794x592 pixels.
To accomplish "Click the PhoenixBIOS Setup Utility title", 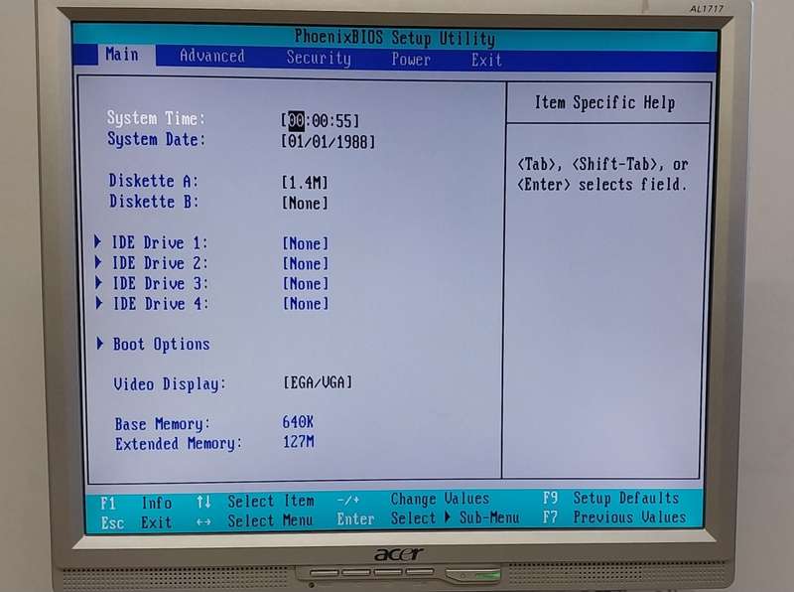I will tap(395, 37).
